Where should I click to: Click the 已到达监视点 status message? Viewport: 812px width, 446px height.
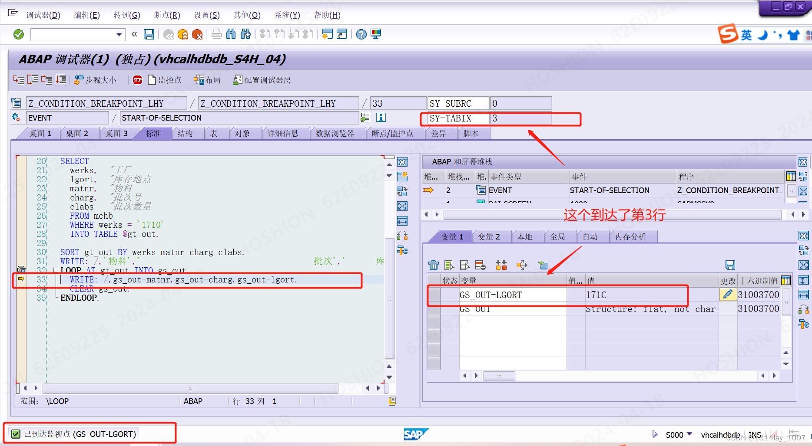(x=80, y=434)
